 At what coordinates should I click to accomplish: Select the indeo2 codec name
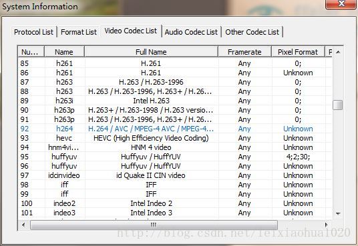(x=64, y=203)
